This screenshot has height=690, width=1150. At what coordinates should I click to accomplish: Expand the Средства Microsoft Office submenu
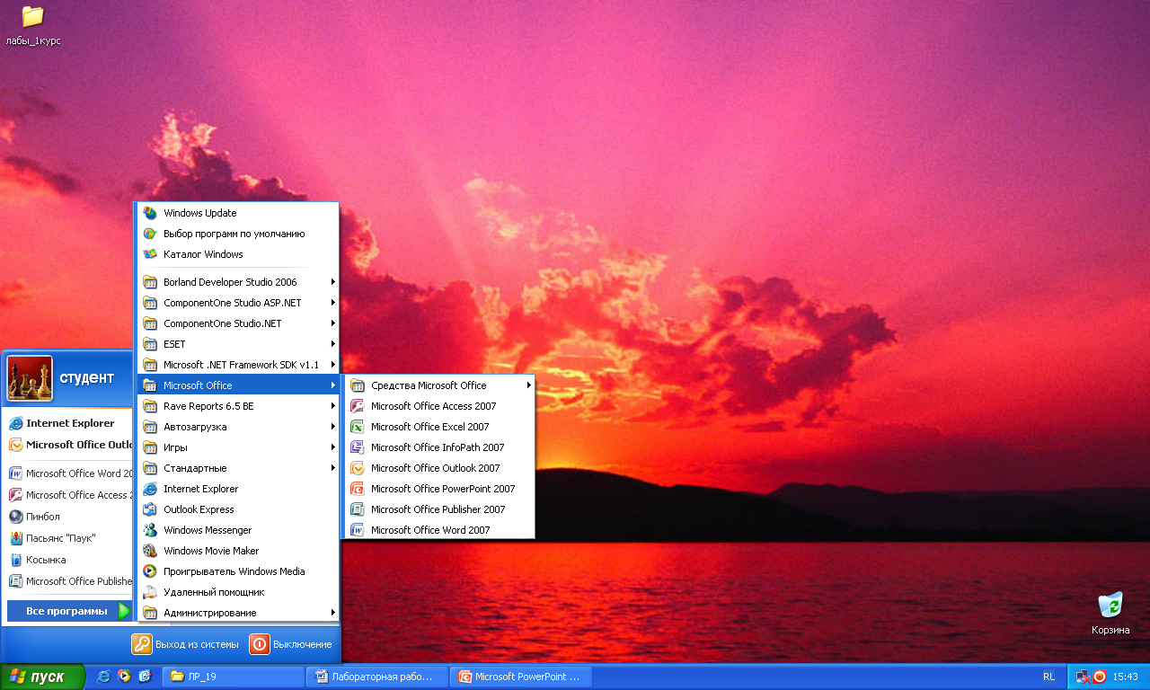pos(439,385)
